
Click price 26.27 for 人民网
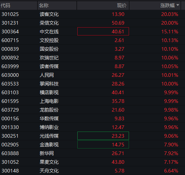point(118,75)
